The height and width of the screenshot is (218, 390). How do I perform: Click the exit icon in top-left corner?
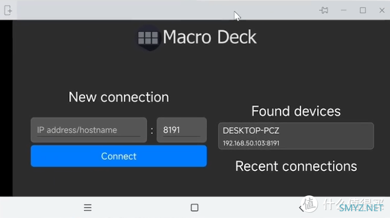(8, 10)
